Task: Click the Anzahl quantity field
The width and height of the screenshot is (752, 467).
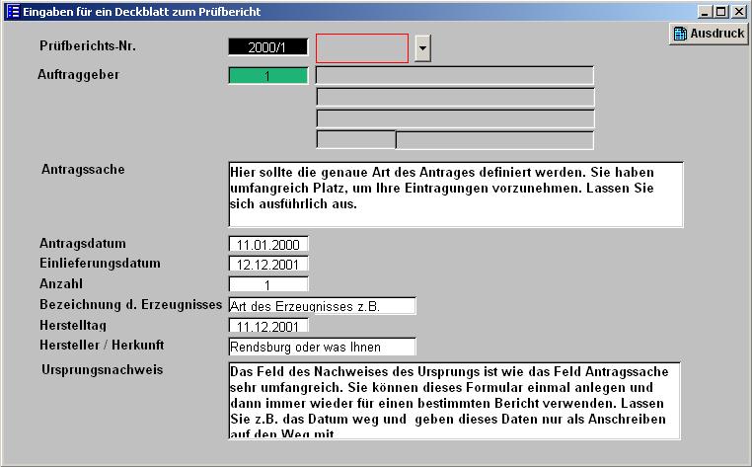Action: point(268,284)
